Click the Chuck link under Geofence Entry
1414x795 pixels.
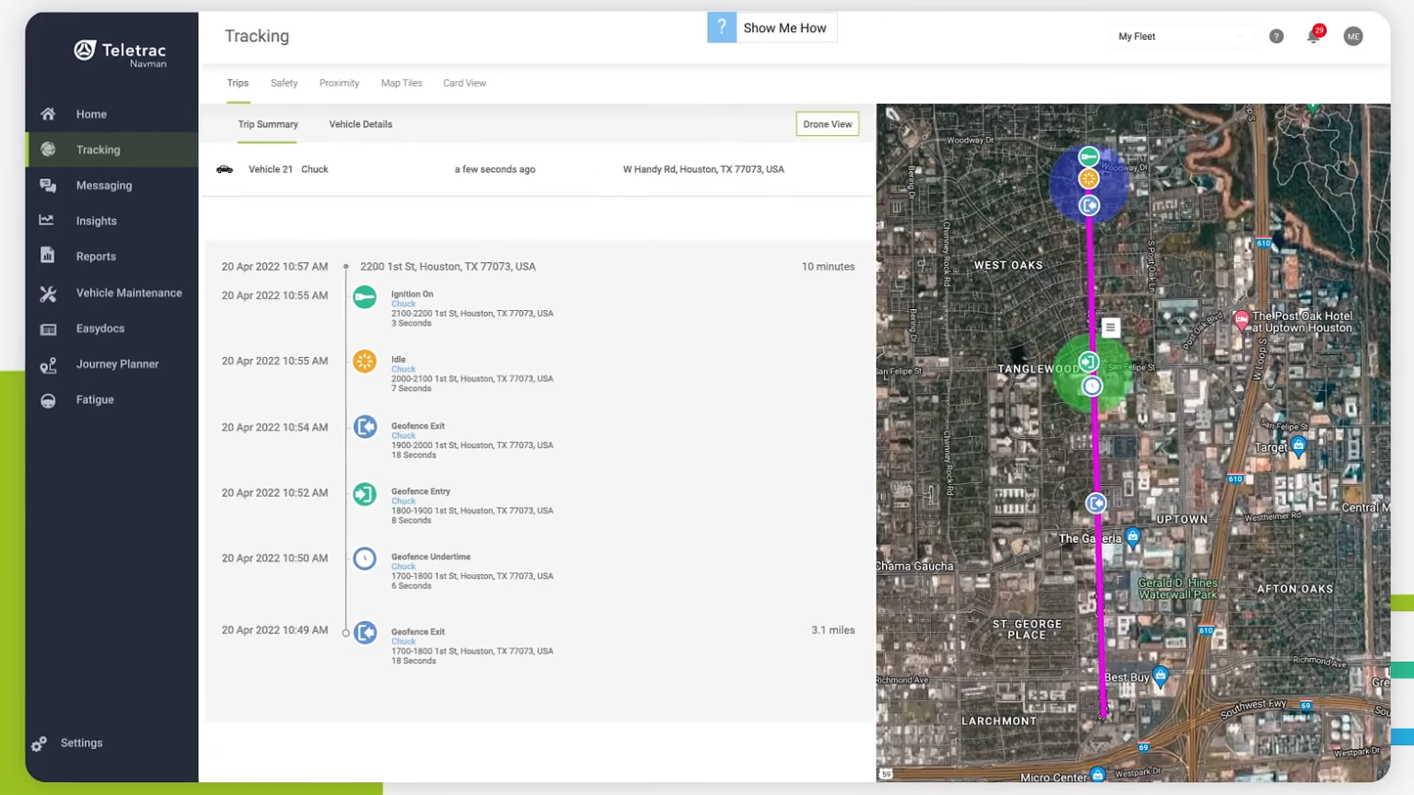coord(403,501)
